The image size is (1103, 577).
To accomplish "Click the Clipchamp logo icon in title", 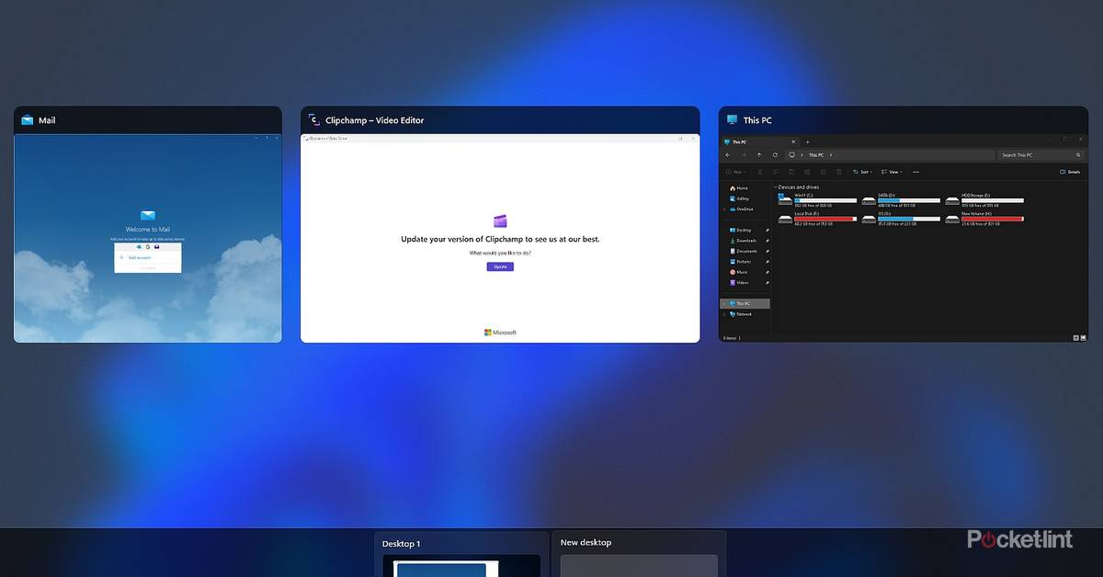I will click(x=313, y=120).
